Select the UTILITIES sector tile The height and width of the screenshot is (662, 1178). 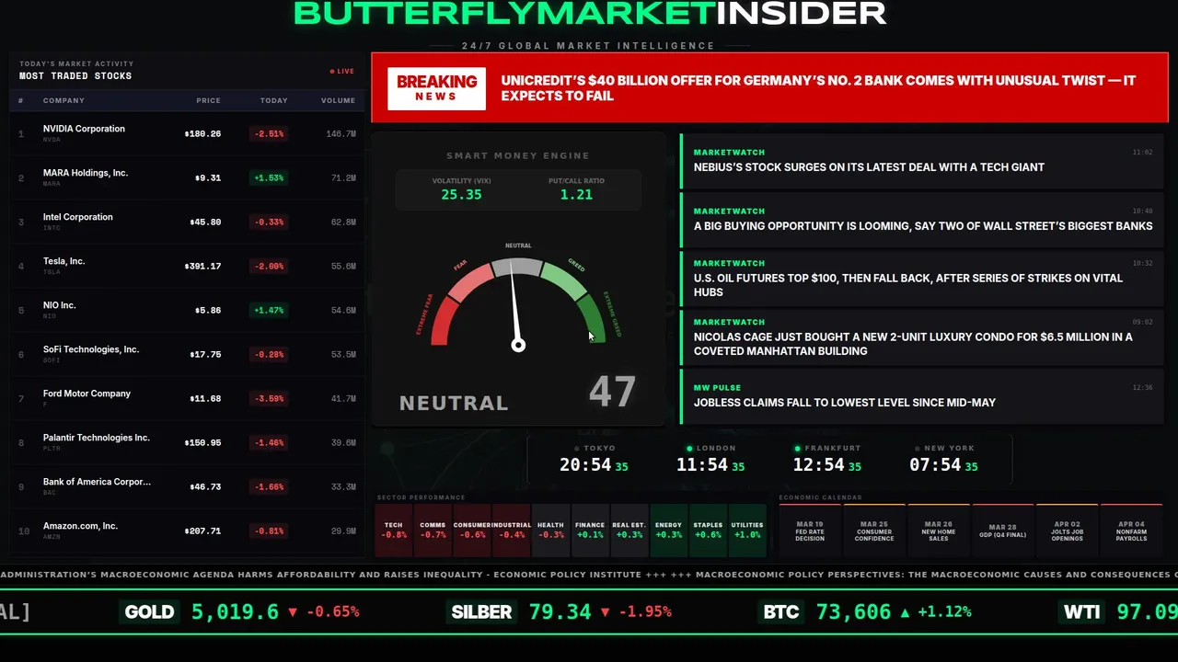[x=747, y=531]
